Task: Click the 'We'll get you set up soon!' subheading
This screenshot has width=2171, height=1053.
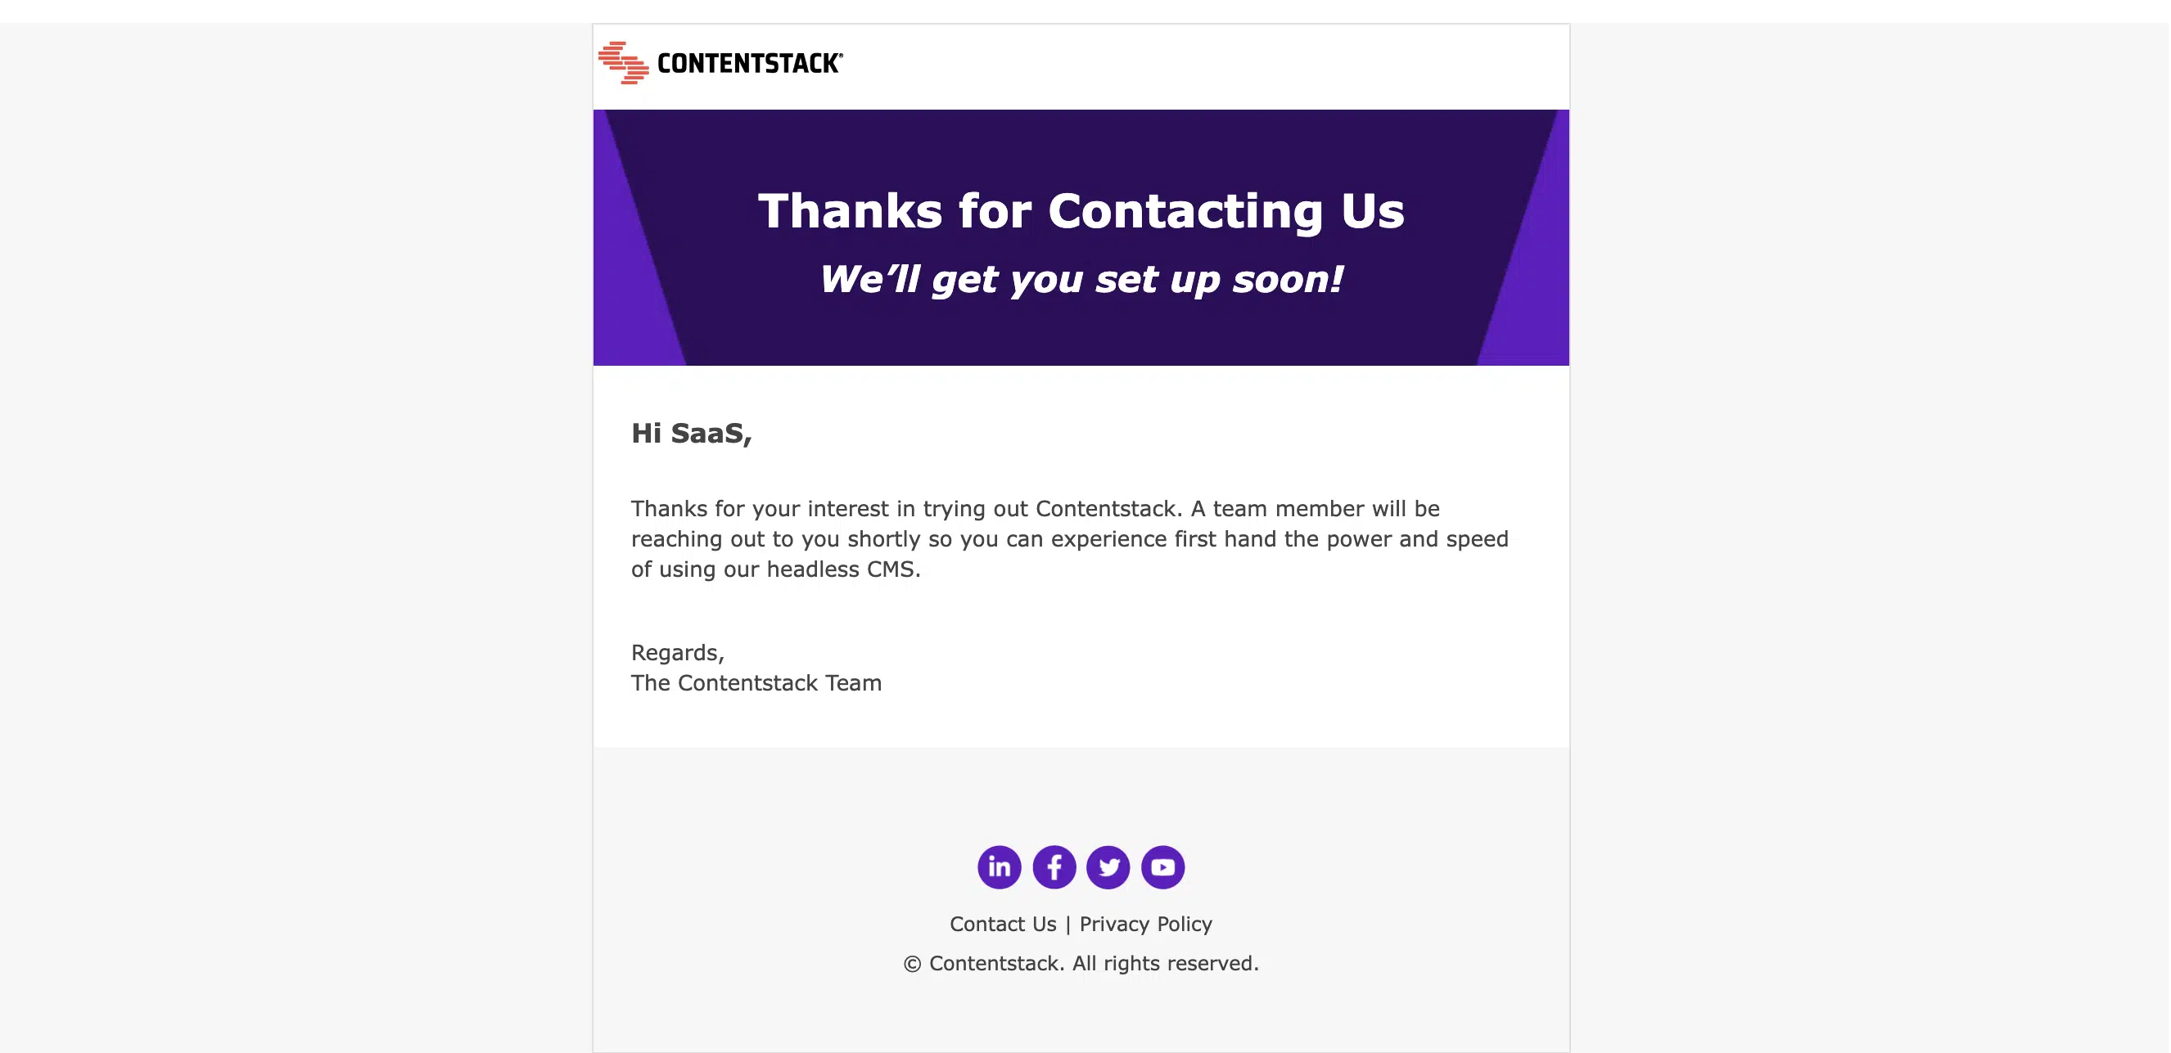Action: tap(1081, 279)
